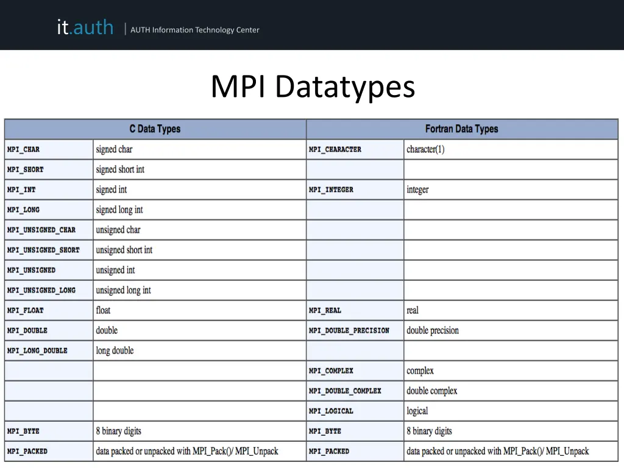Image resolution: width=624 pixels, height=468 pixels.
Task: Click the signed char cell
Action: click(199, 150)
